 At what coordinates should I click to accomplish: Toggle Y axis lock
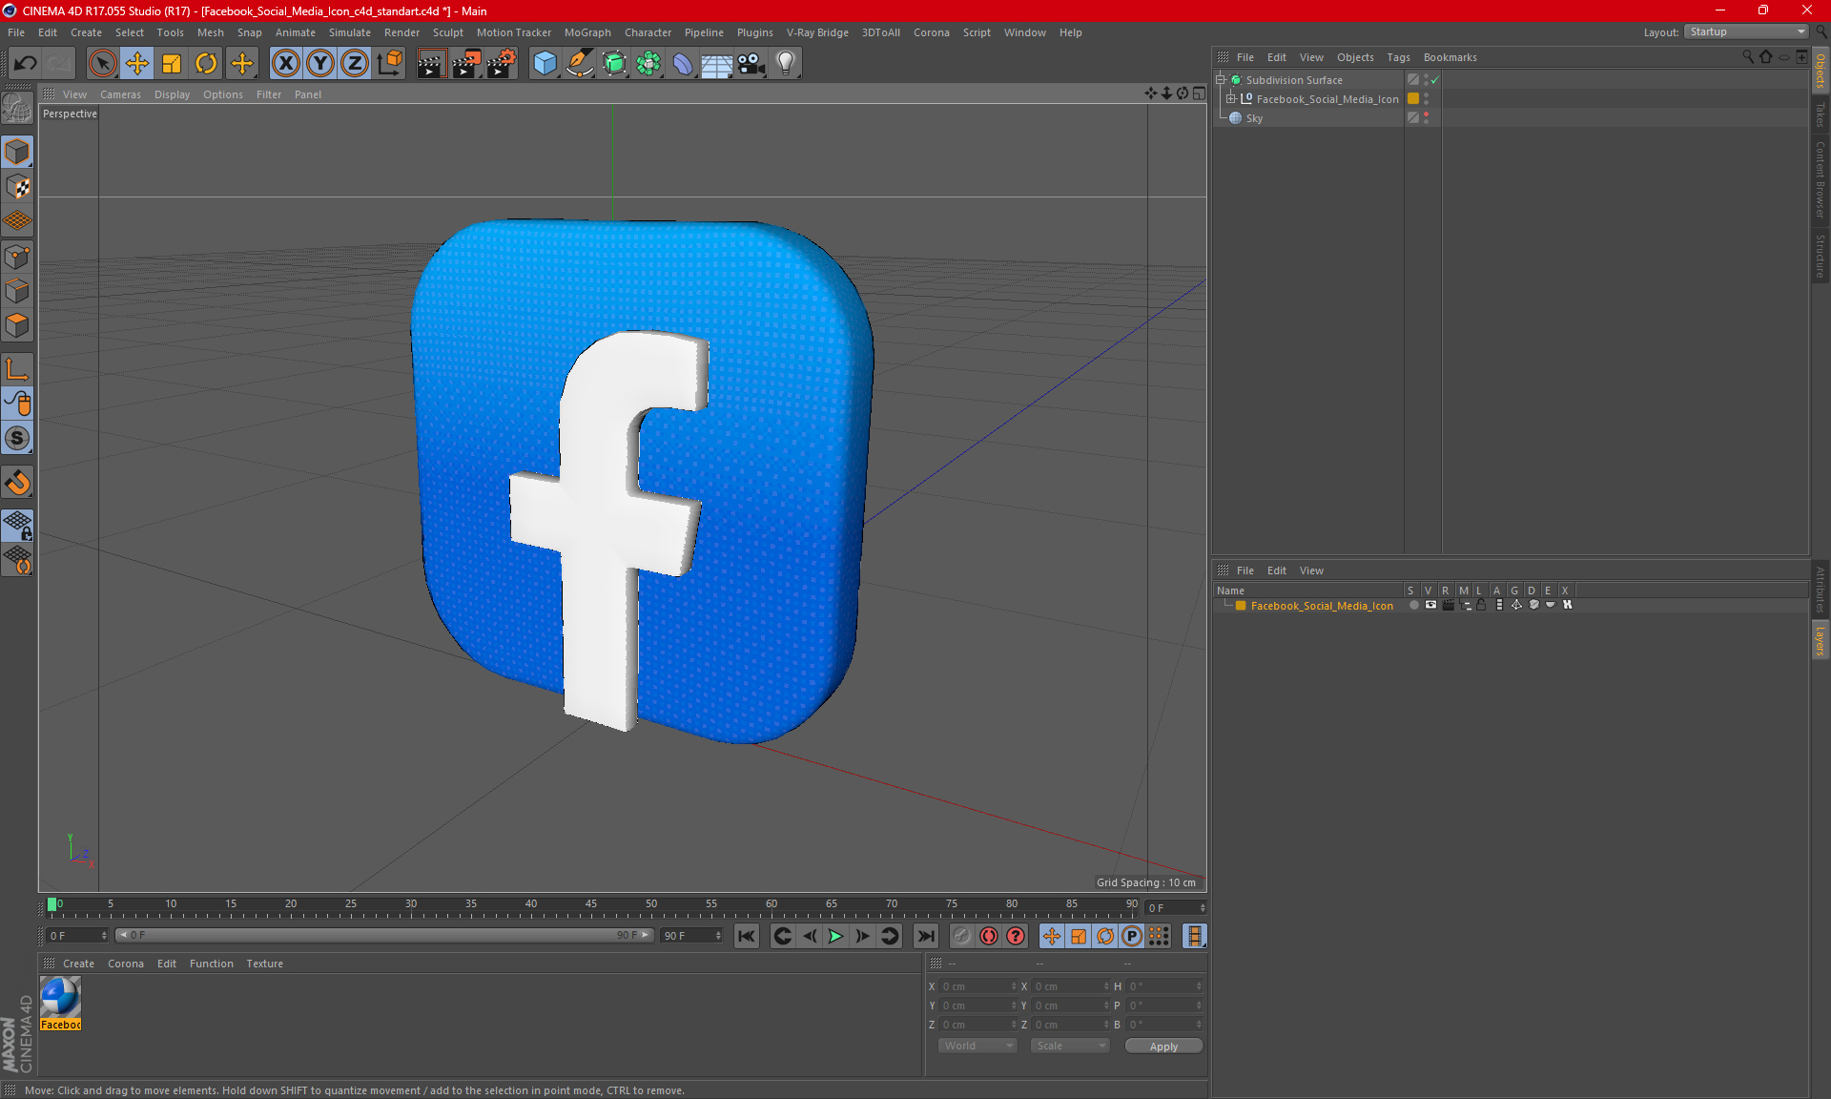pyautogui.click(x=320, y=63)
